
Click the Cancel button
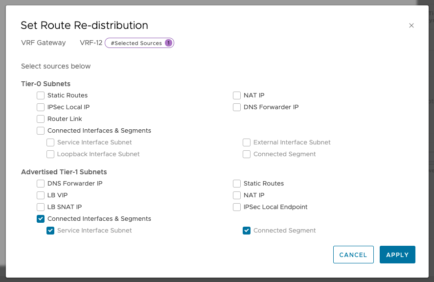click(x=353, y=255)
